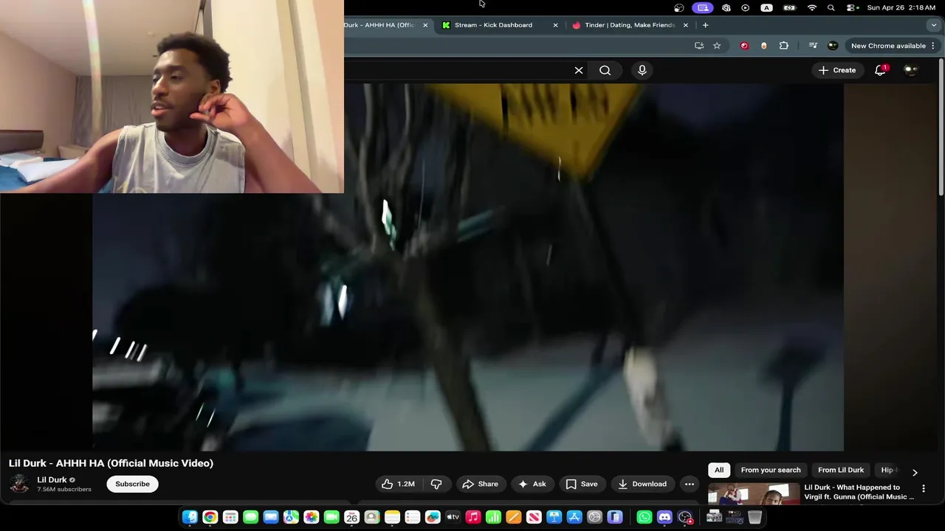Click the Share button

click(x=480, y=484)
